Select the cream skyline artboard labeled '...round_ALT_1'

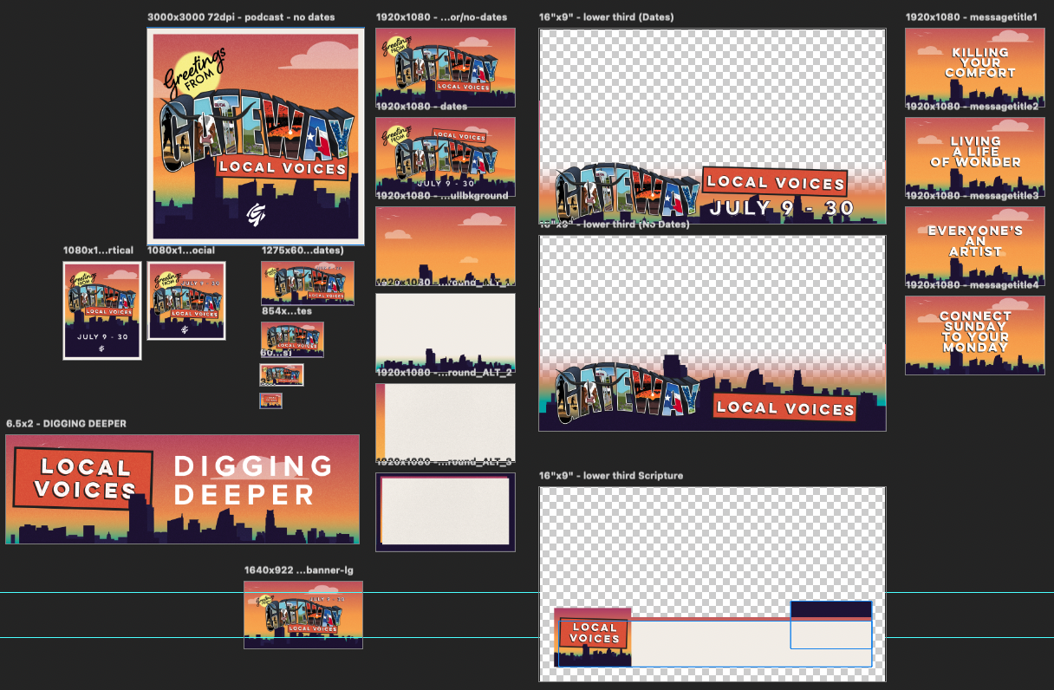click(446, 334)
